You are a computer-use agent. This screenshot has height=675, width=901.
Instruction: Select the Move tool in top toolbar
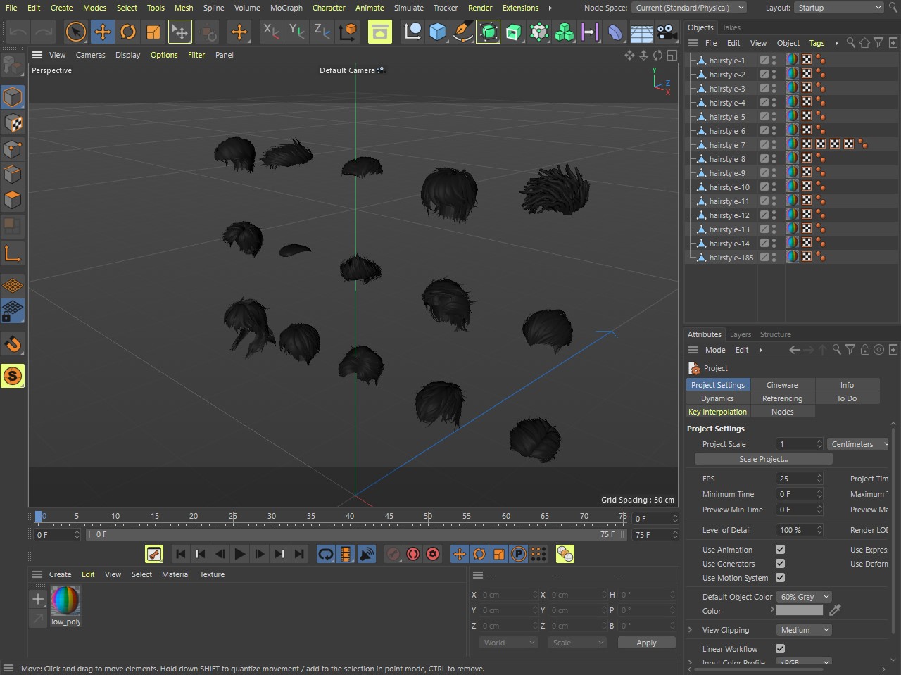[x=102, y=32]
